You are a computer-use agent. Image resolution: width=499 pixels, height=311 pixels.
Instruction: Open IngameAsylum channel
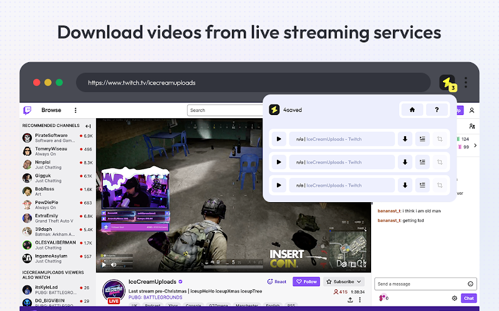(57, 258)
